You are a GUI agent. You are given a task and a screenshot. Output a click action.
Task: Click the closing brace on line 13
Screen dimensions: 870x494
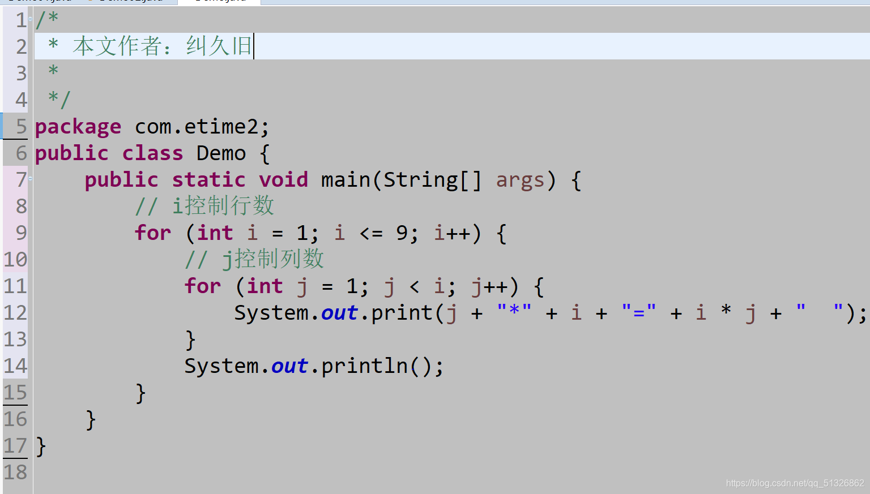[191, 340]
